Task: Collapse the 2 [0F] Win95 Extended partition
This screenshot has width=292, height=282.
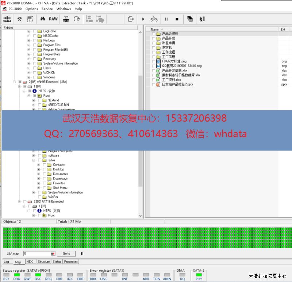Action: 15,82
